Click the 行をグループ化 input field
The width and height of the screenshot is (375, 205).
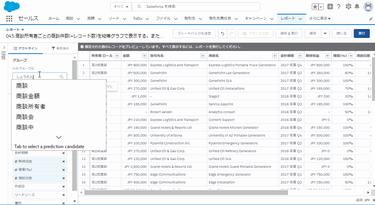click(40, 77)
